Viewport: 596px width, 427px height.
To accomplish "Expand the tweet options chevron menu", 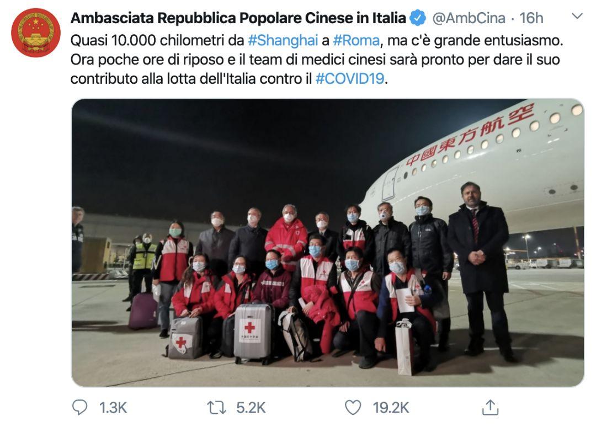I will (577, 16).
